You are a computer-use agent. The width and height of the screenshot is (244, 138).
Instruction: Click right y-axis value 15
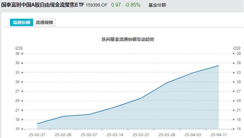pos(238,129)
